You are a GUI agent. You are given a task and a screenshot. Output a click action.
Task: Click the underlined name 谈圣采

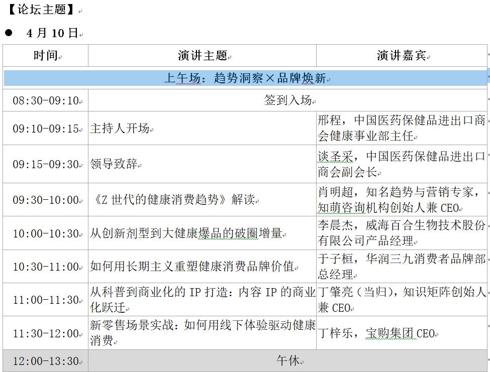click(x=335, y=157)
